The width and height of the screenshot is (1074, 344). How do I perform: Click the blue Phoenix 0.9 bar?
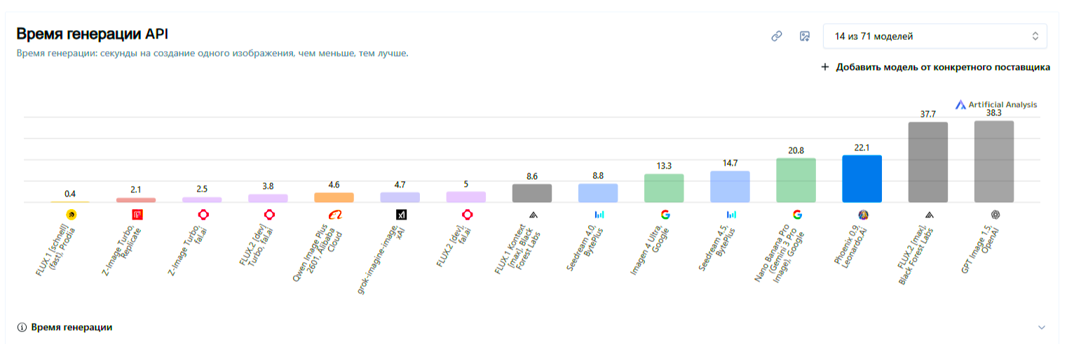862,179
